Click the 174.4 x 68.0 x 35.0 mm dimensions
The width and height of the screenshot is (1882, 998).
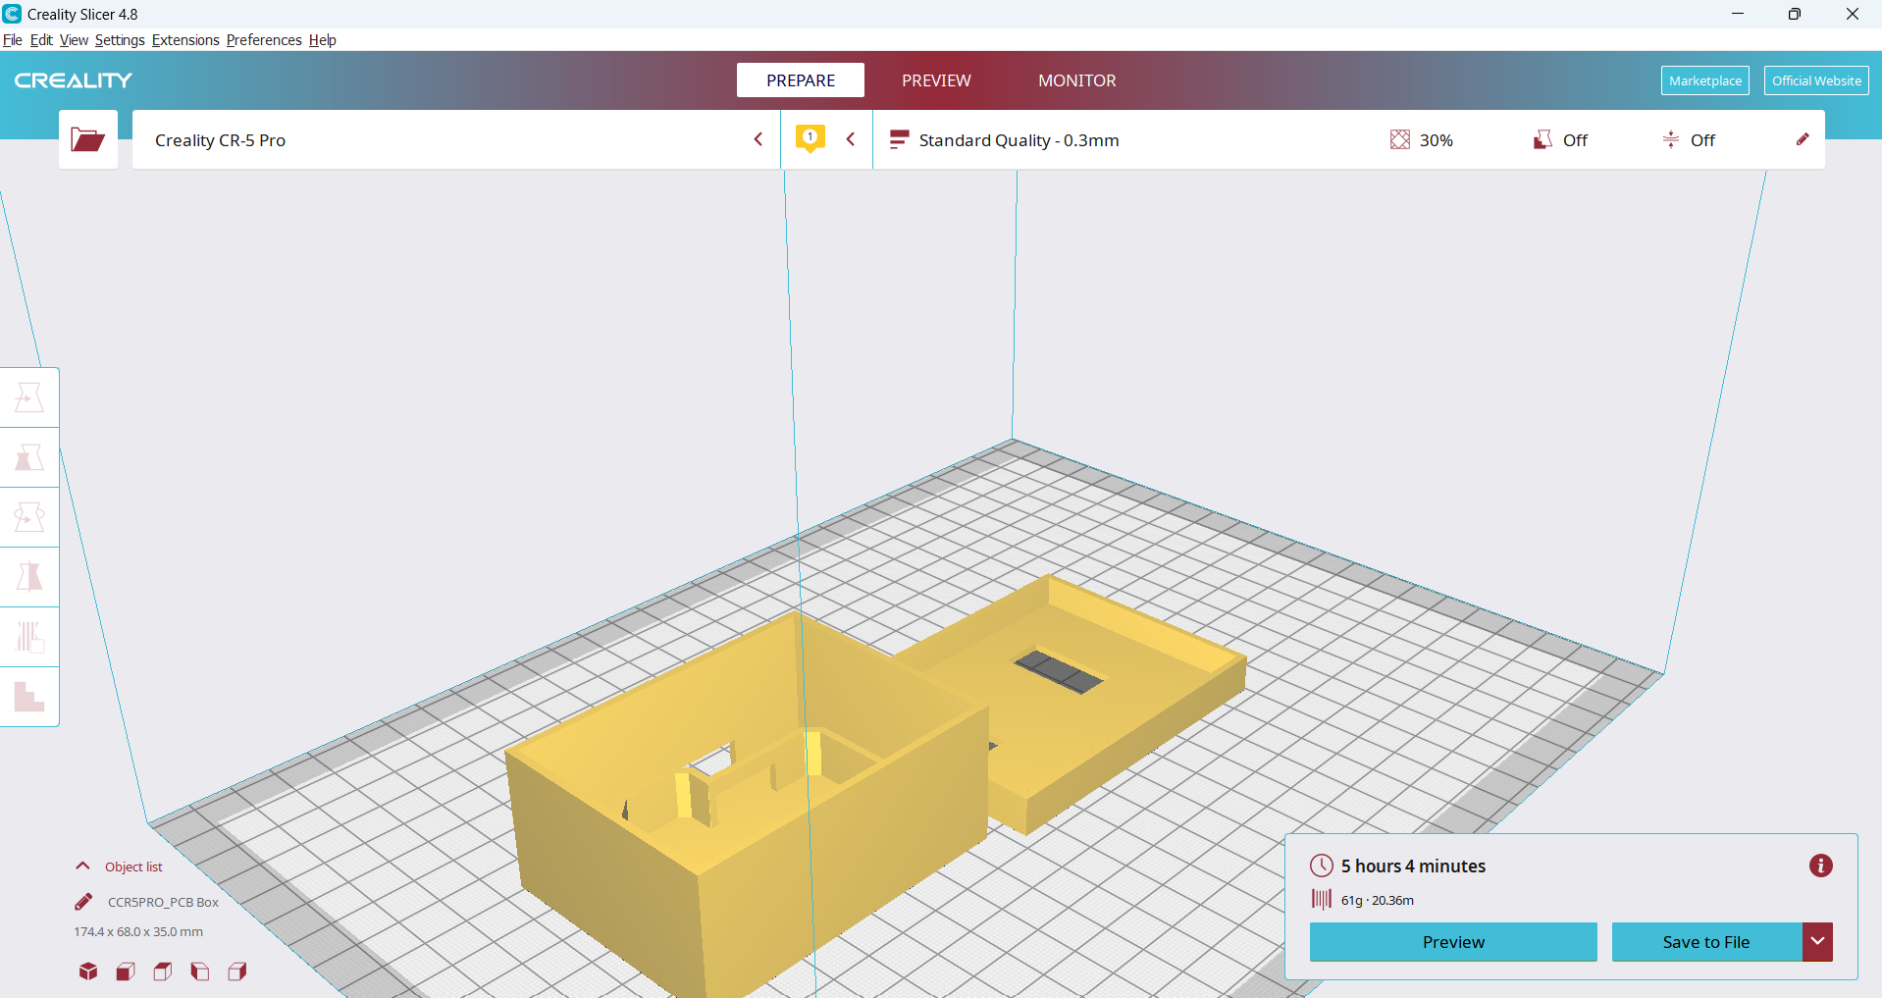click(138, 931)
